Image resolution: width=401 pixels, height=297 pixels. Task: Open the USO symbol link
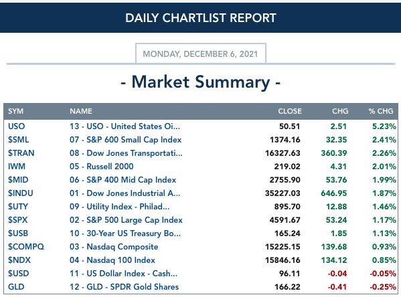pyautogui.click(x=16, y=126)
